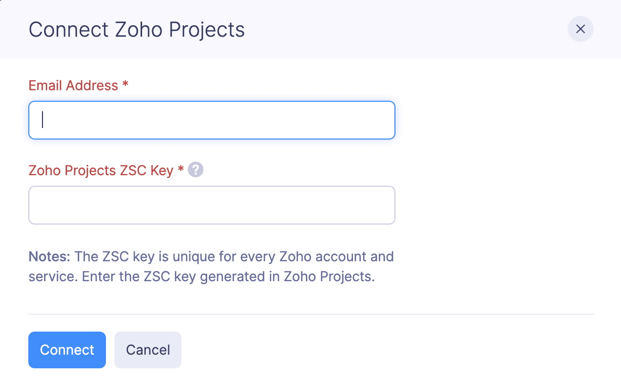Click the Zoho Projects ZSC Key label
The height and width of the screenshot is (383, 621).
pyautogui.click(x=101, y=171)
